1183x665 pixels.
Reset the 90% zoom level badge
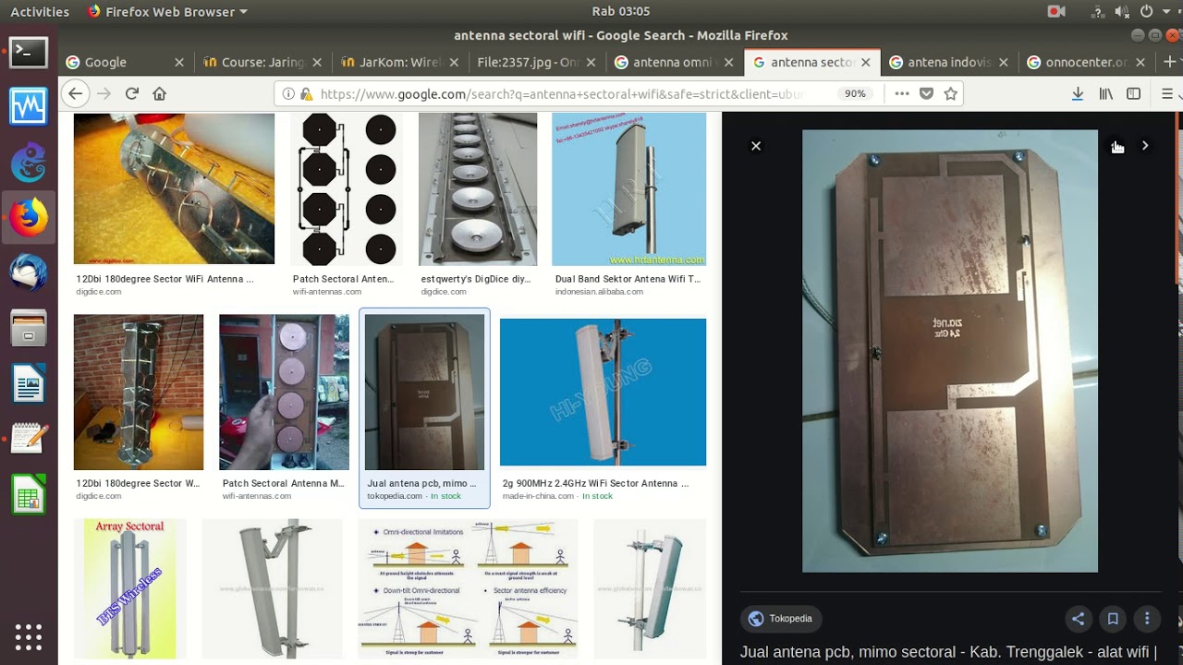[855, 93]
